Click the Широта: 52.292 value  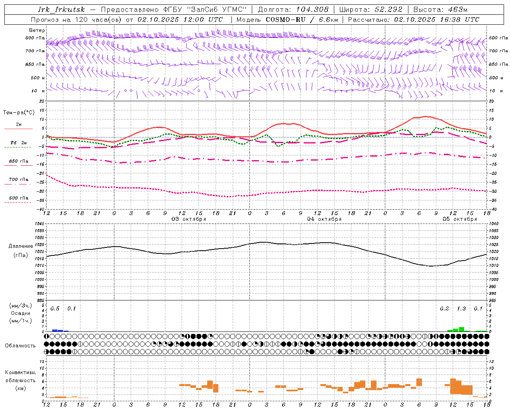[x=371, y=10]
